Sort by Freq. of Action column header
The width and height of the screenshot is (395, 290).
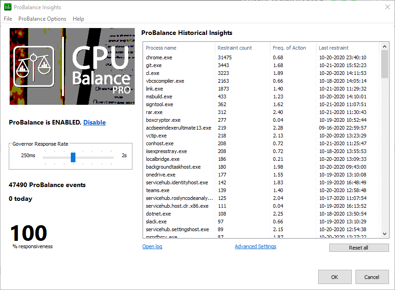point(293,48)
